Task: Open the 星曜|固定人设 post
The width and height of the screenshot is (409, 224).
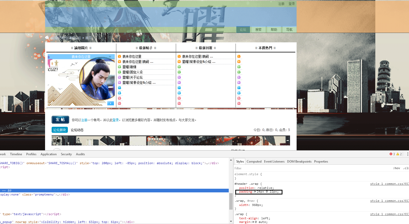Action: click(133, 72)
